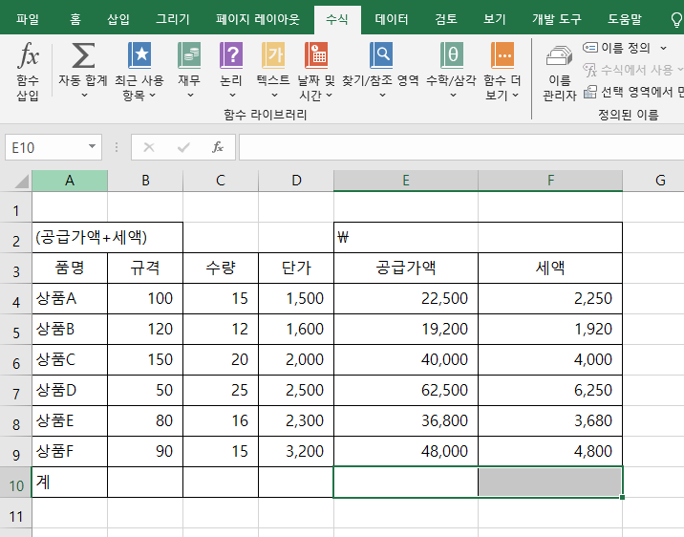The height and width of the screenshot is (537, 684).
Task: Switch to the 페이지 레이아웃 tab
Action: 257,19
